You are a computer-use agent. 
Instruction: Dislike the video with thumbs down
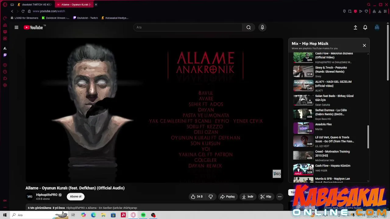(211, 197)
